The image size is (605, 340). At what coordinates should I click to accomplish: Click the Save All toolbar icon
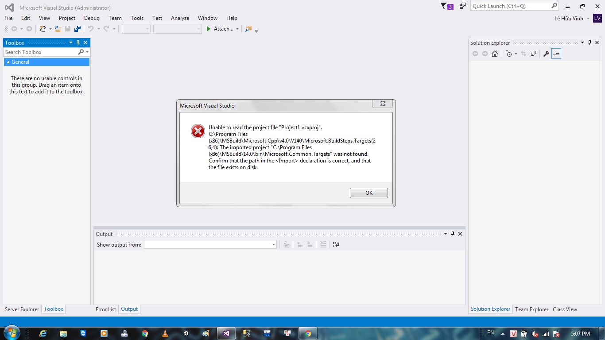[78, 29]
